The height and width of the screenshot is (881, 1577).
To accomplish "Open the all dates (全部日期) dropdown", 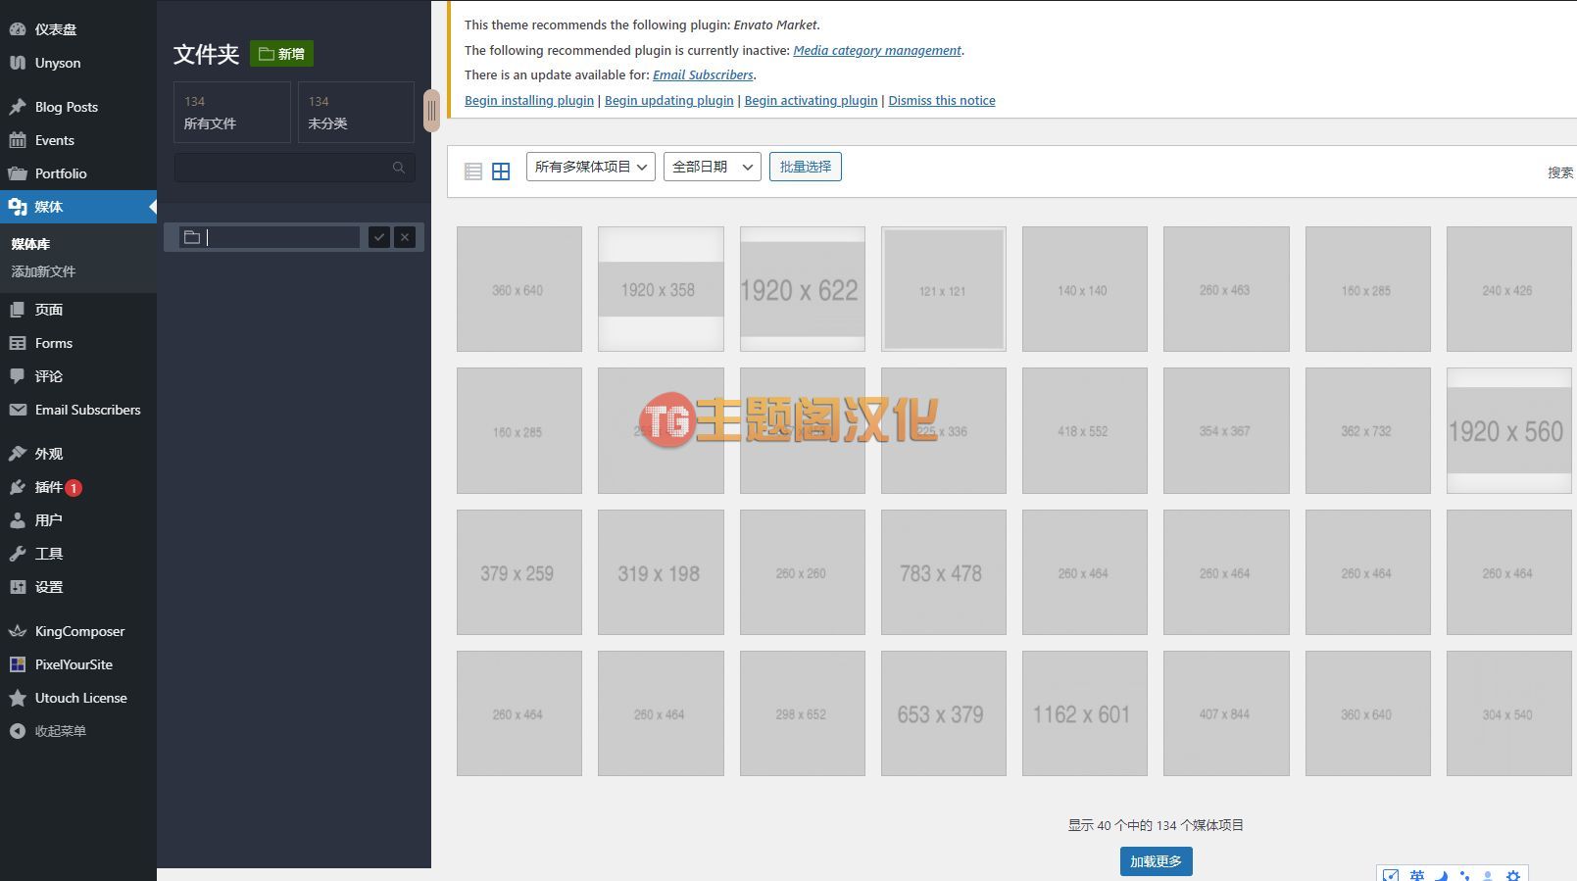I will [713, 167].
